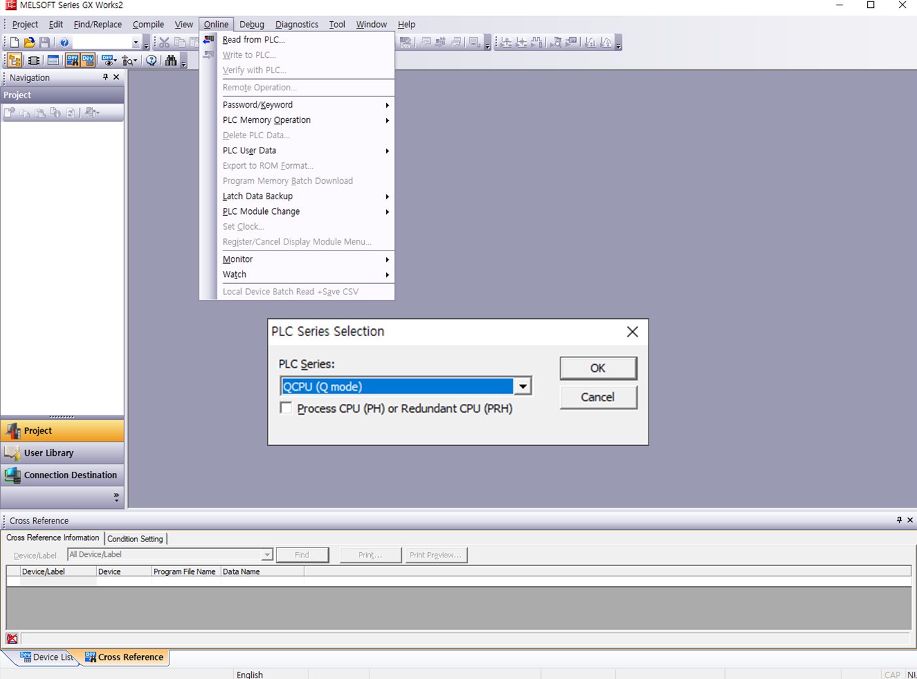917x679 pixels.
Task: Toggle the Device List Dev toolbar icon
Action: [88, 60]
